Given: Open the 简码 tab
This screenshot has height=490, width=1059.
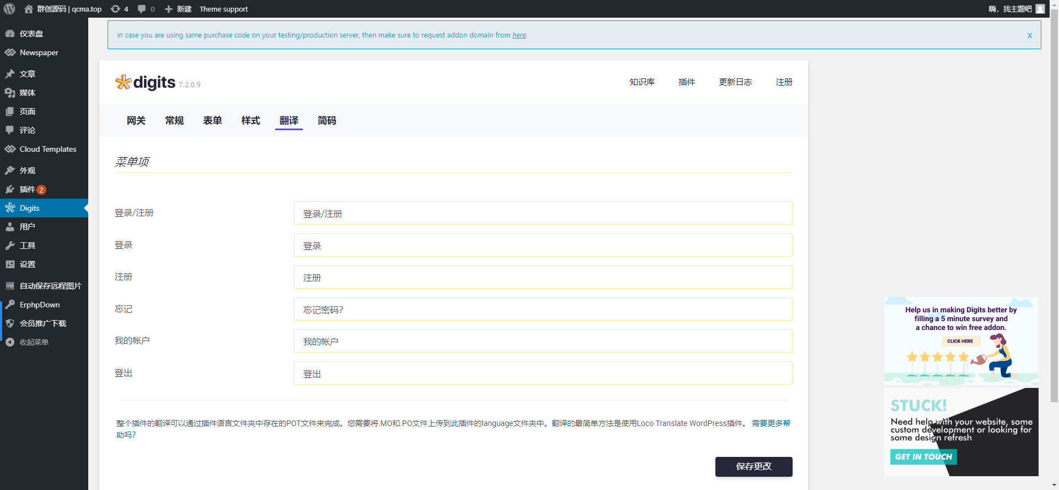Looking at the screenshot, I should coord(327,120).
